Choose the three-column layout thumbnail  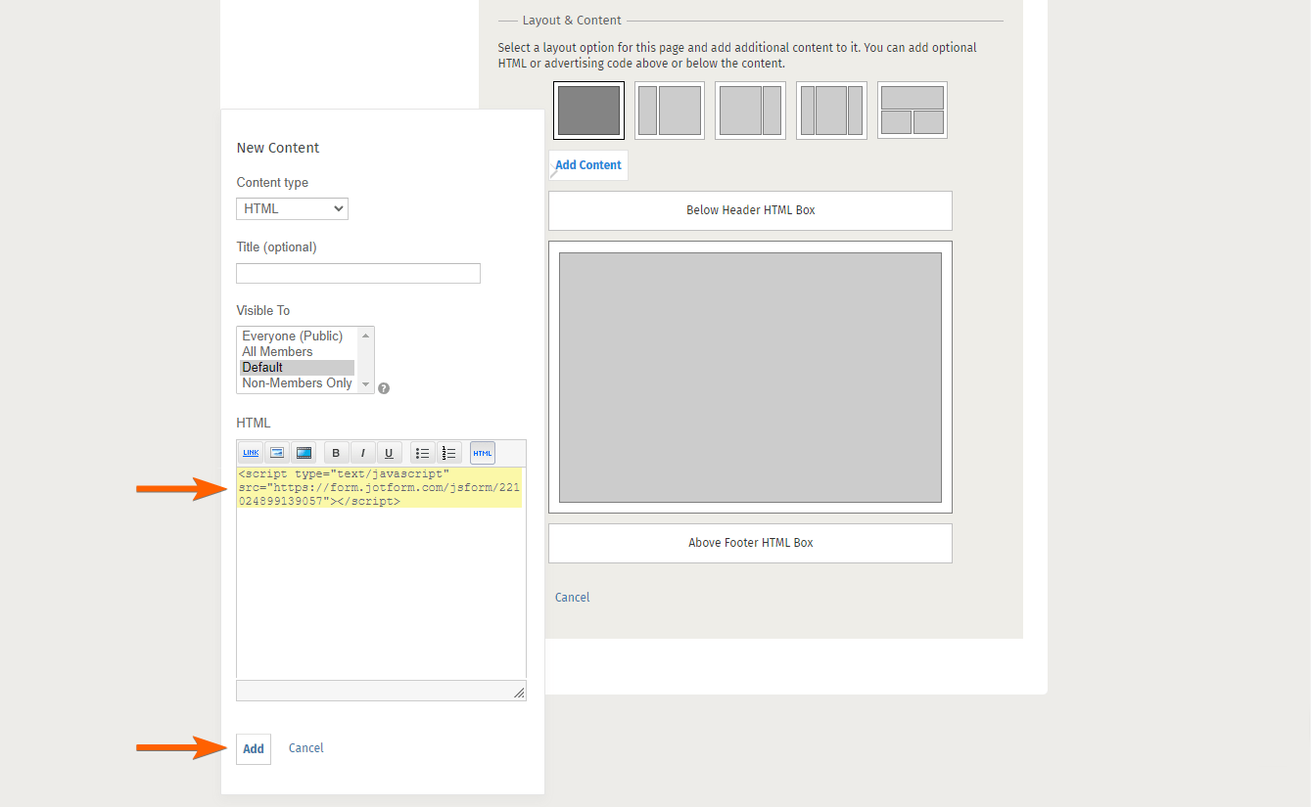[x=831, y=111]
